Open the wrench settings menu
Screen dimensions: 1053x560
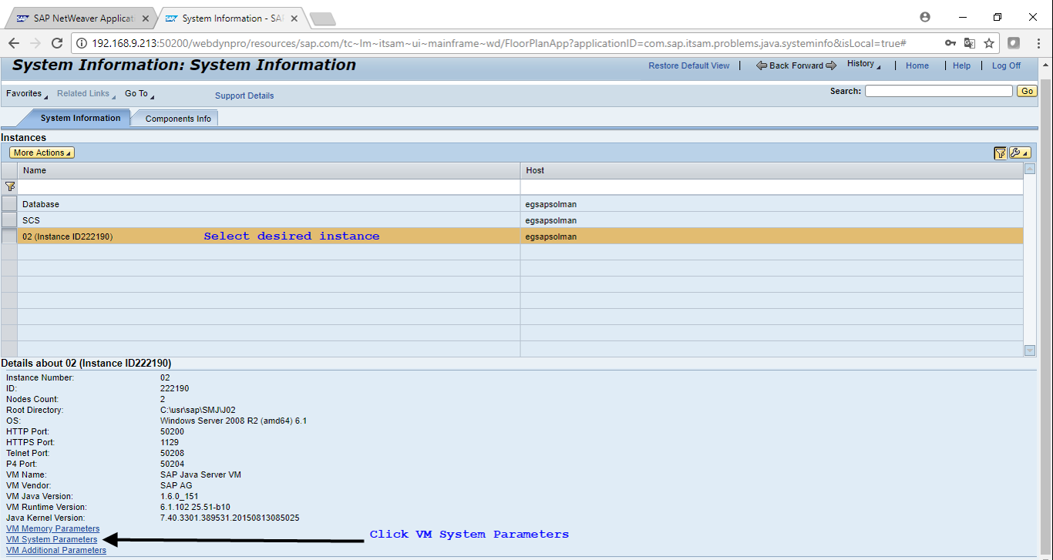(1019, 153)
